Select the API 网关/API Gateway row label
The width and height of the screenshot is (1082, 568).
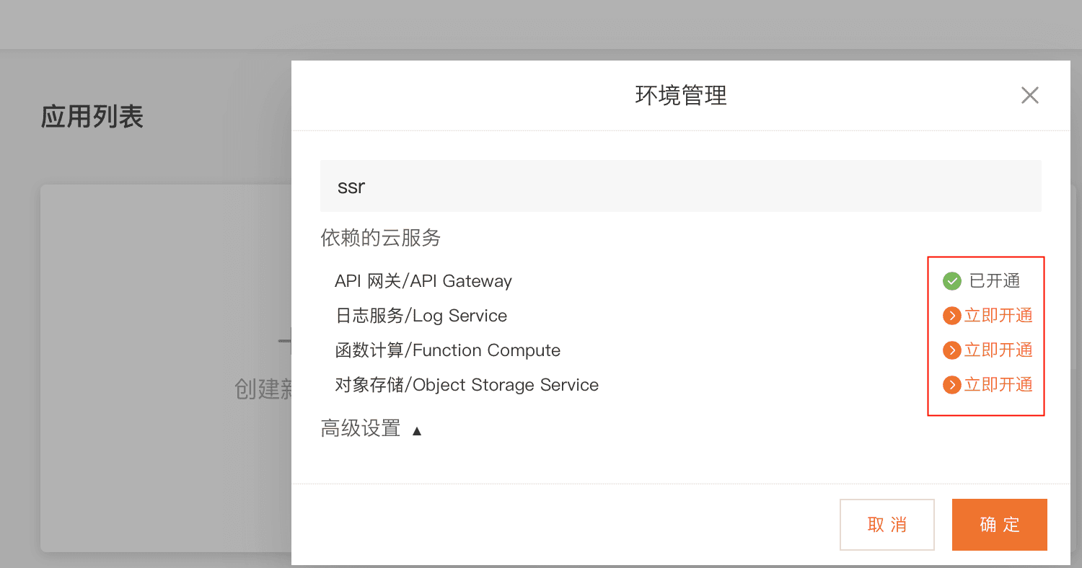tap(423, 281)
